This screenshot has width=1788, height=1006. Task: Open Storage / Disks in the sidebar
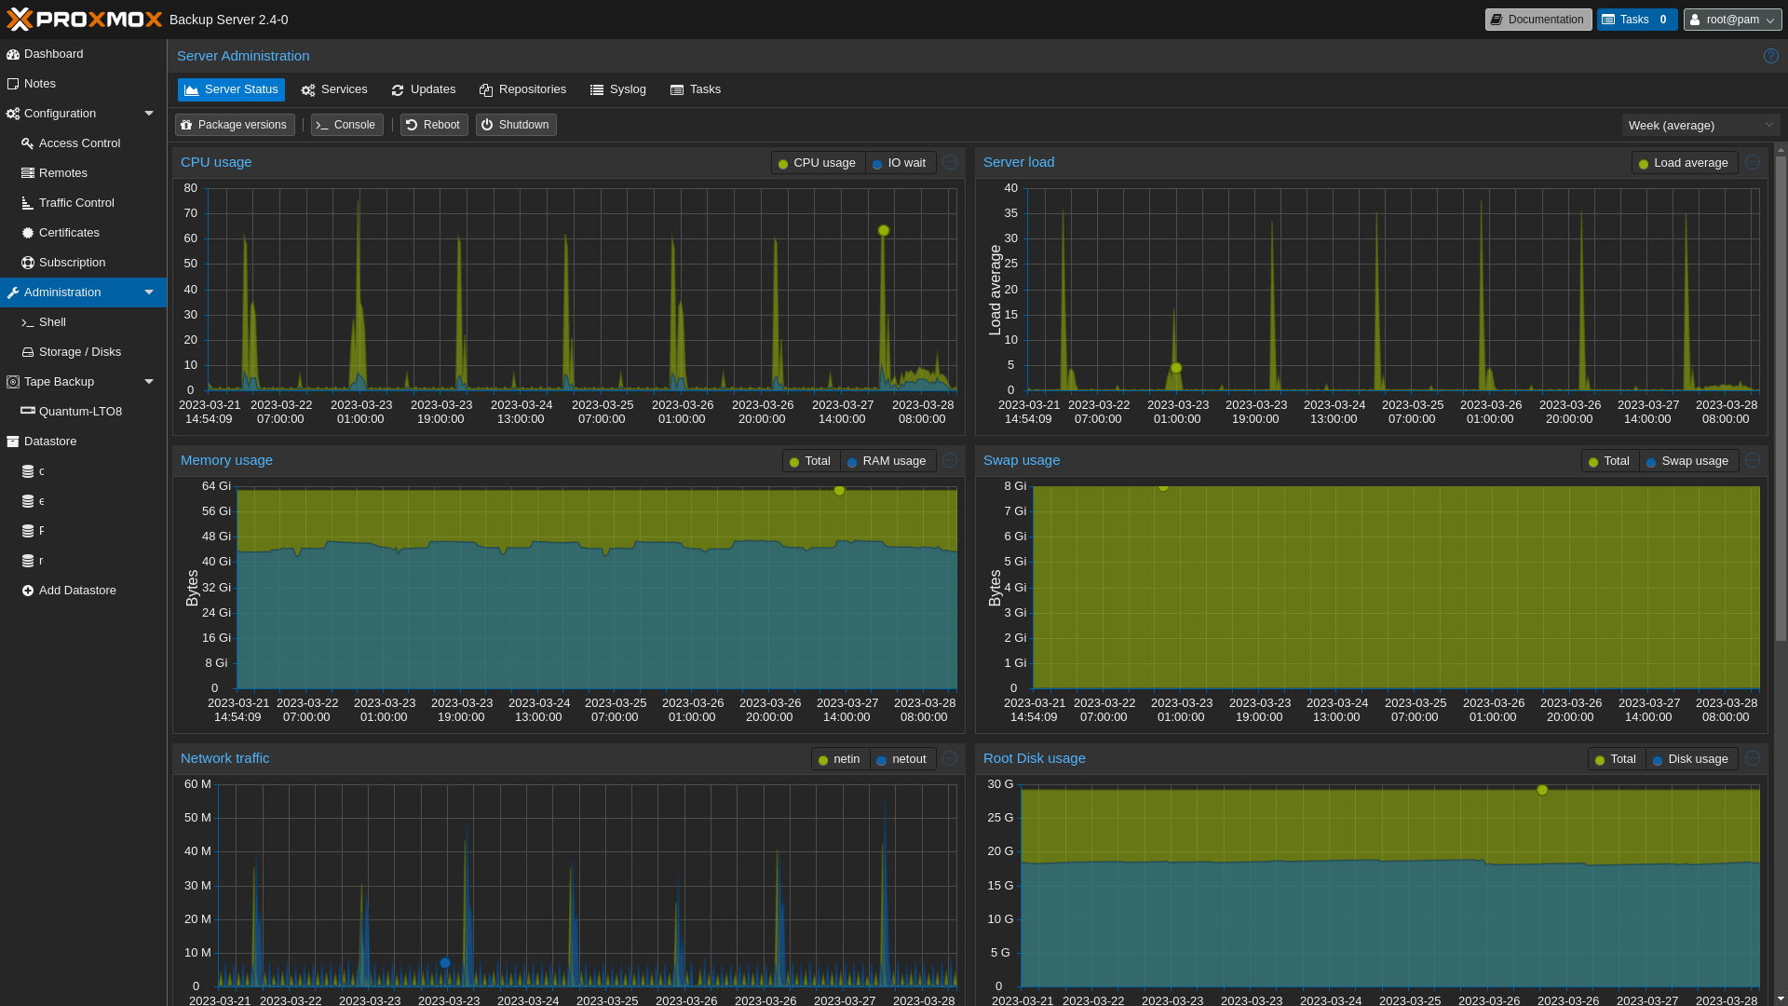(79, 352)
